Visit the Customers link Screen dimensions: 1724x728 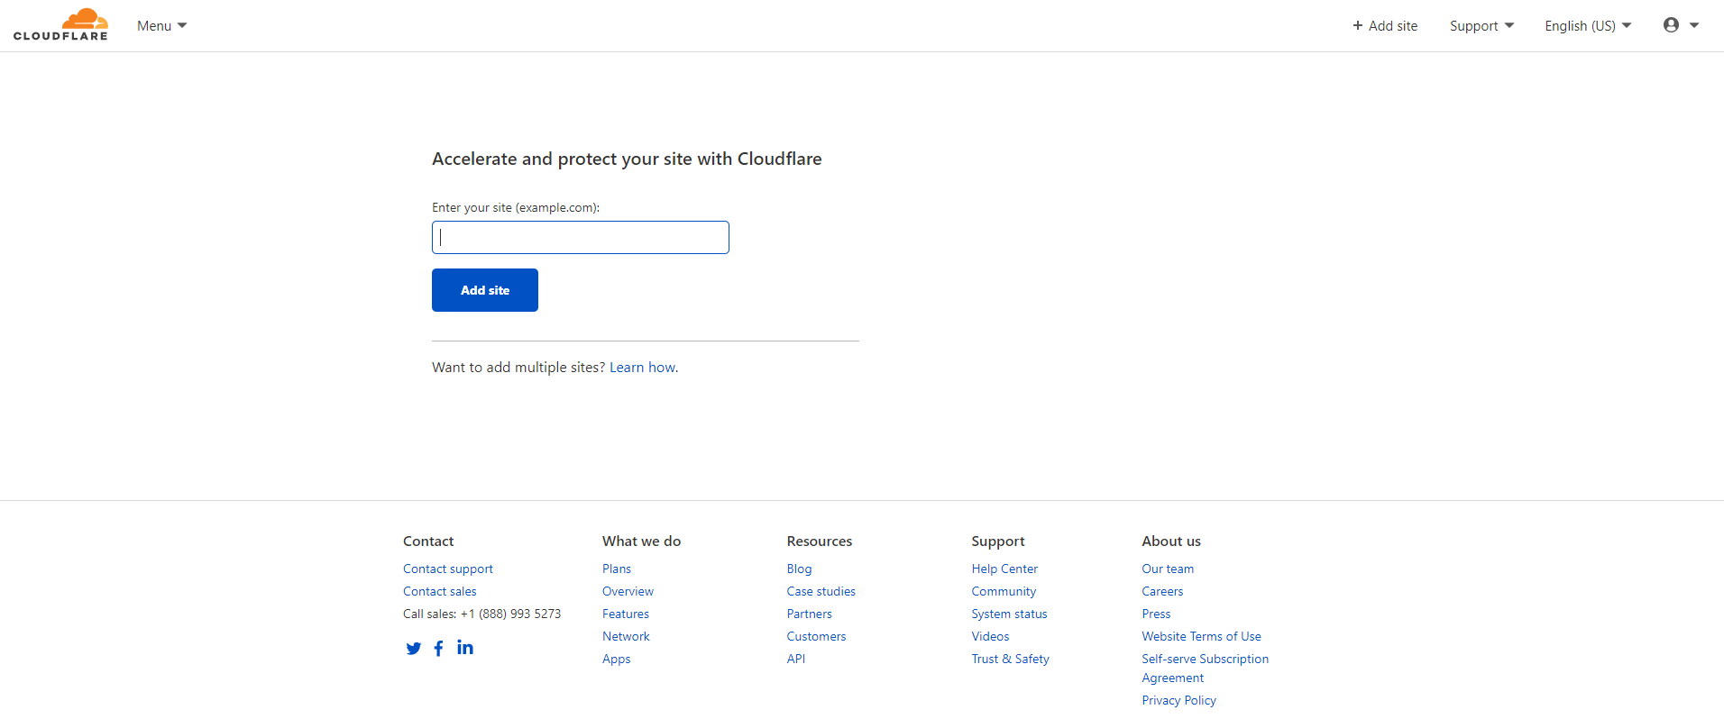point(817,636)
